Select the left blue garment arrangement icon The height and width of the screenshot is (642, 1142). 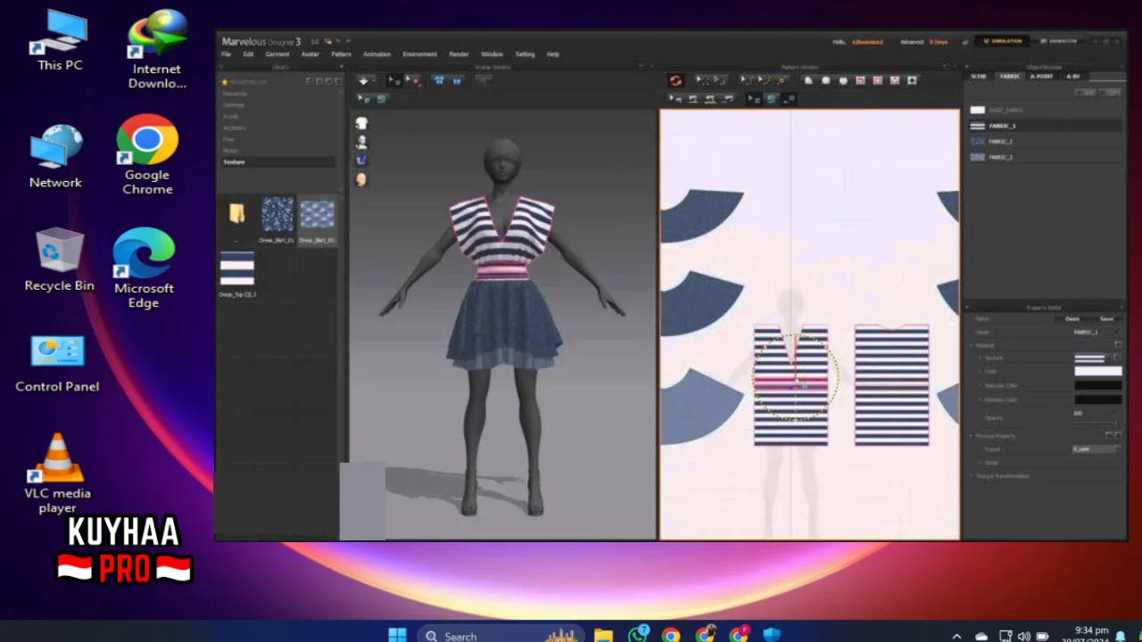point(438,80)
